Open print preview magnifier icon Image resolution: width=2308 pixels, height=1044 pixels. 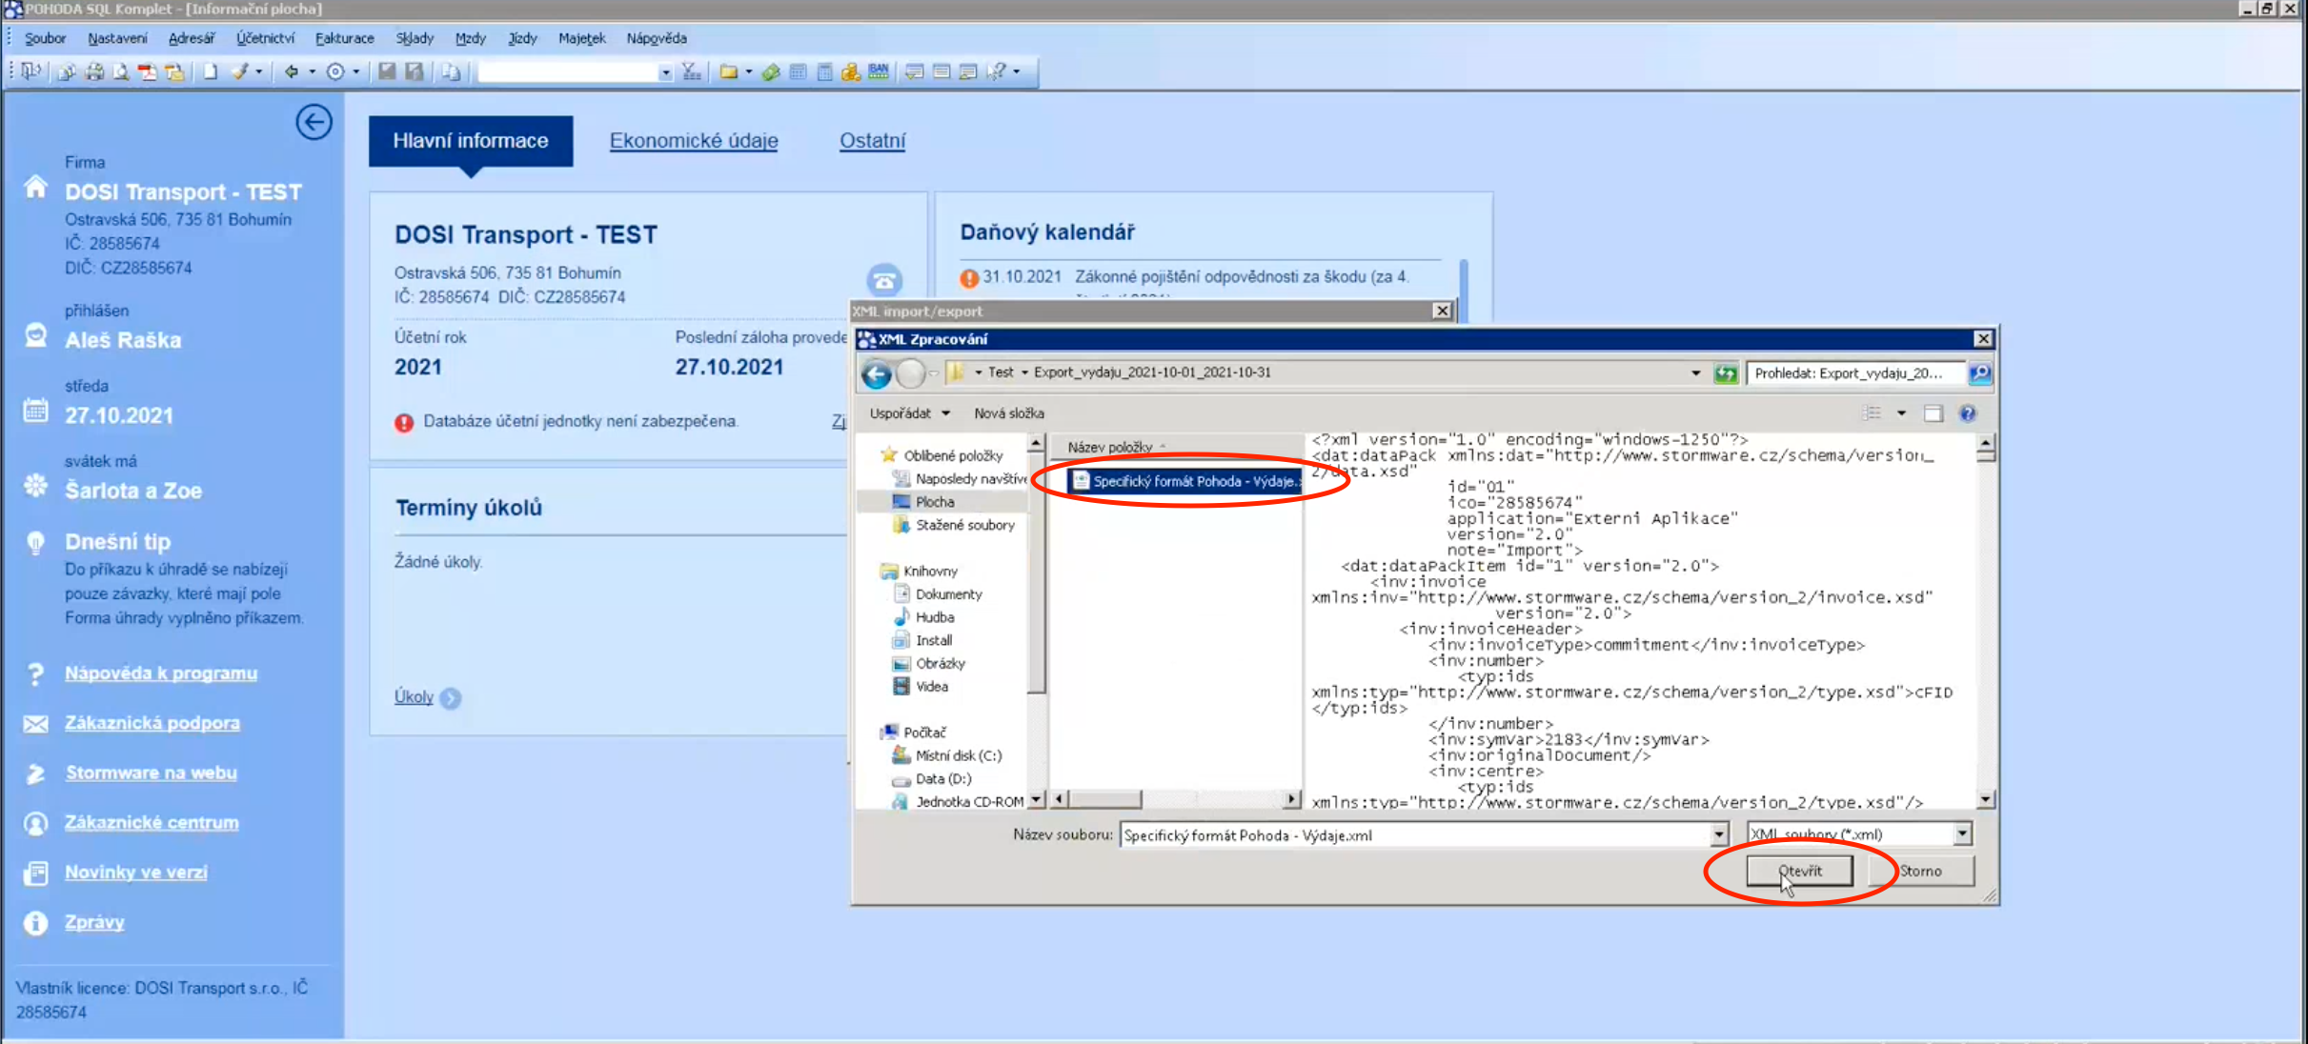click(121, 71)
